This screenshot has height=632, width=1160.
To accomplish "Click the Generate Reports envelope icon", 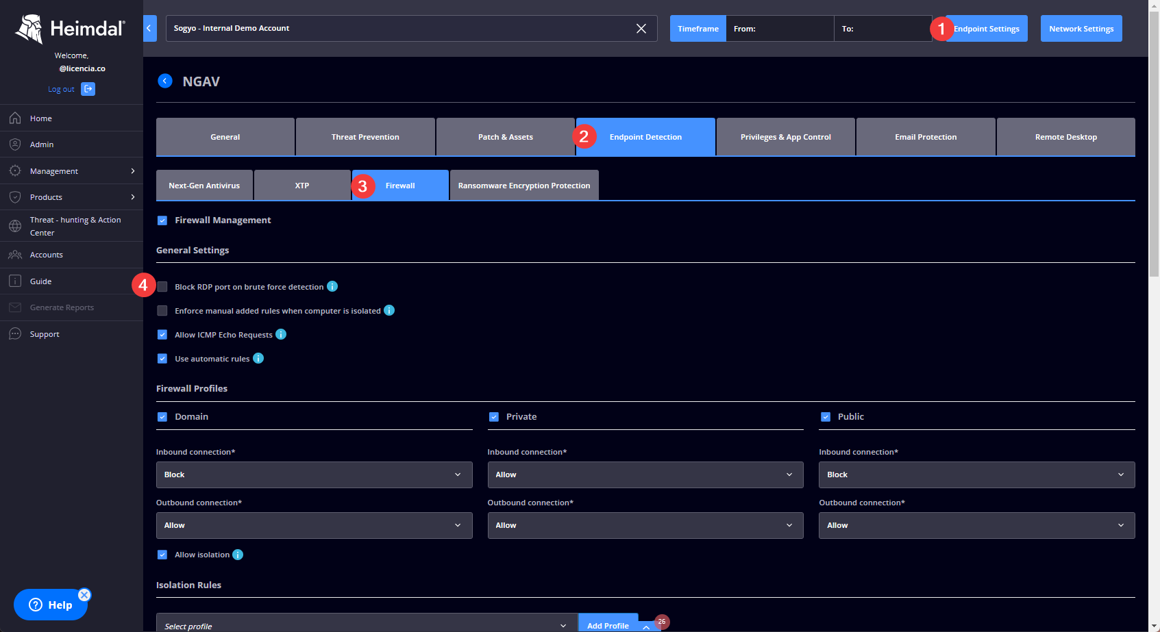I will point(15,307).
